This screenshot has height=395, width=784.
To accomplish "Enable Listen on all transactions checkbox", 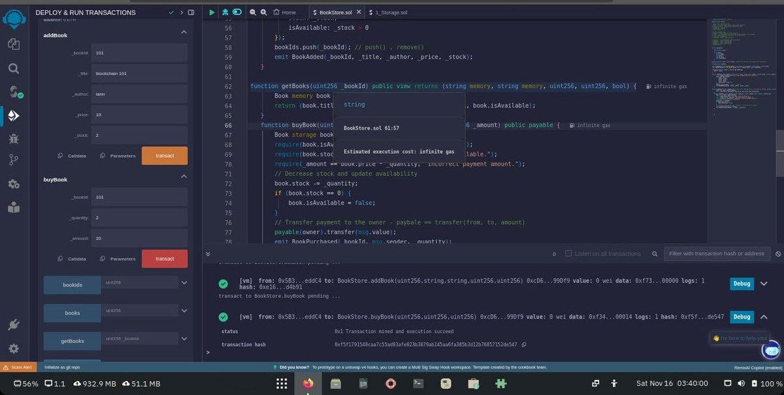I will (x=568, y=254).
